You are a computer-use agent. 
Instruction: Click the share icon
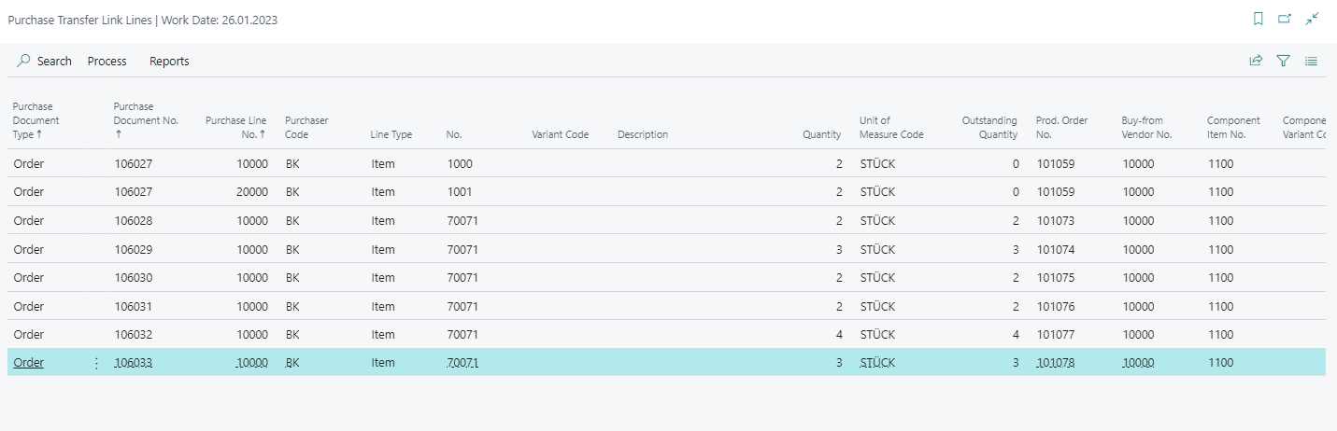(x=1256, y=61)
